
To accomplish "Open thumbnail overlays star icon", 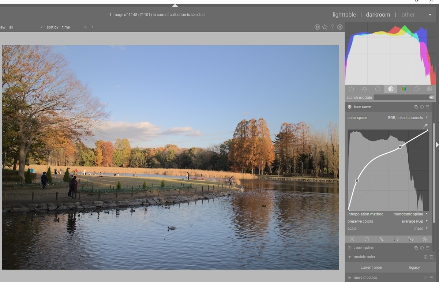I will click(325, 27).
